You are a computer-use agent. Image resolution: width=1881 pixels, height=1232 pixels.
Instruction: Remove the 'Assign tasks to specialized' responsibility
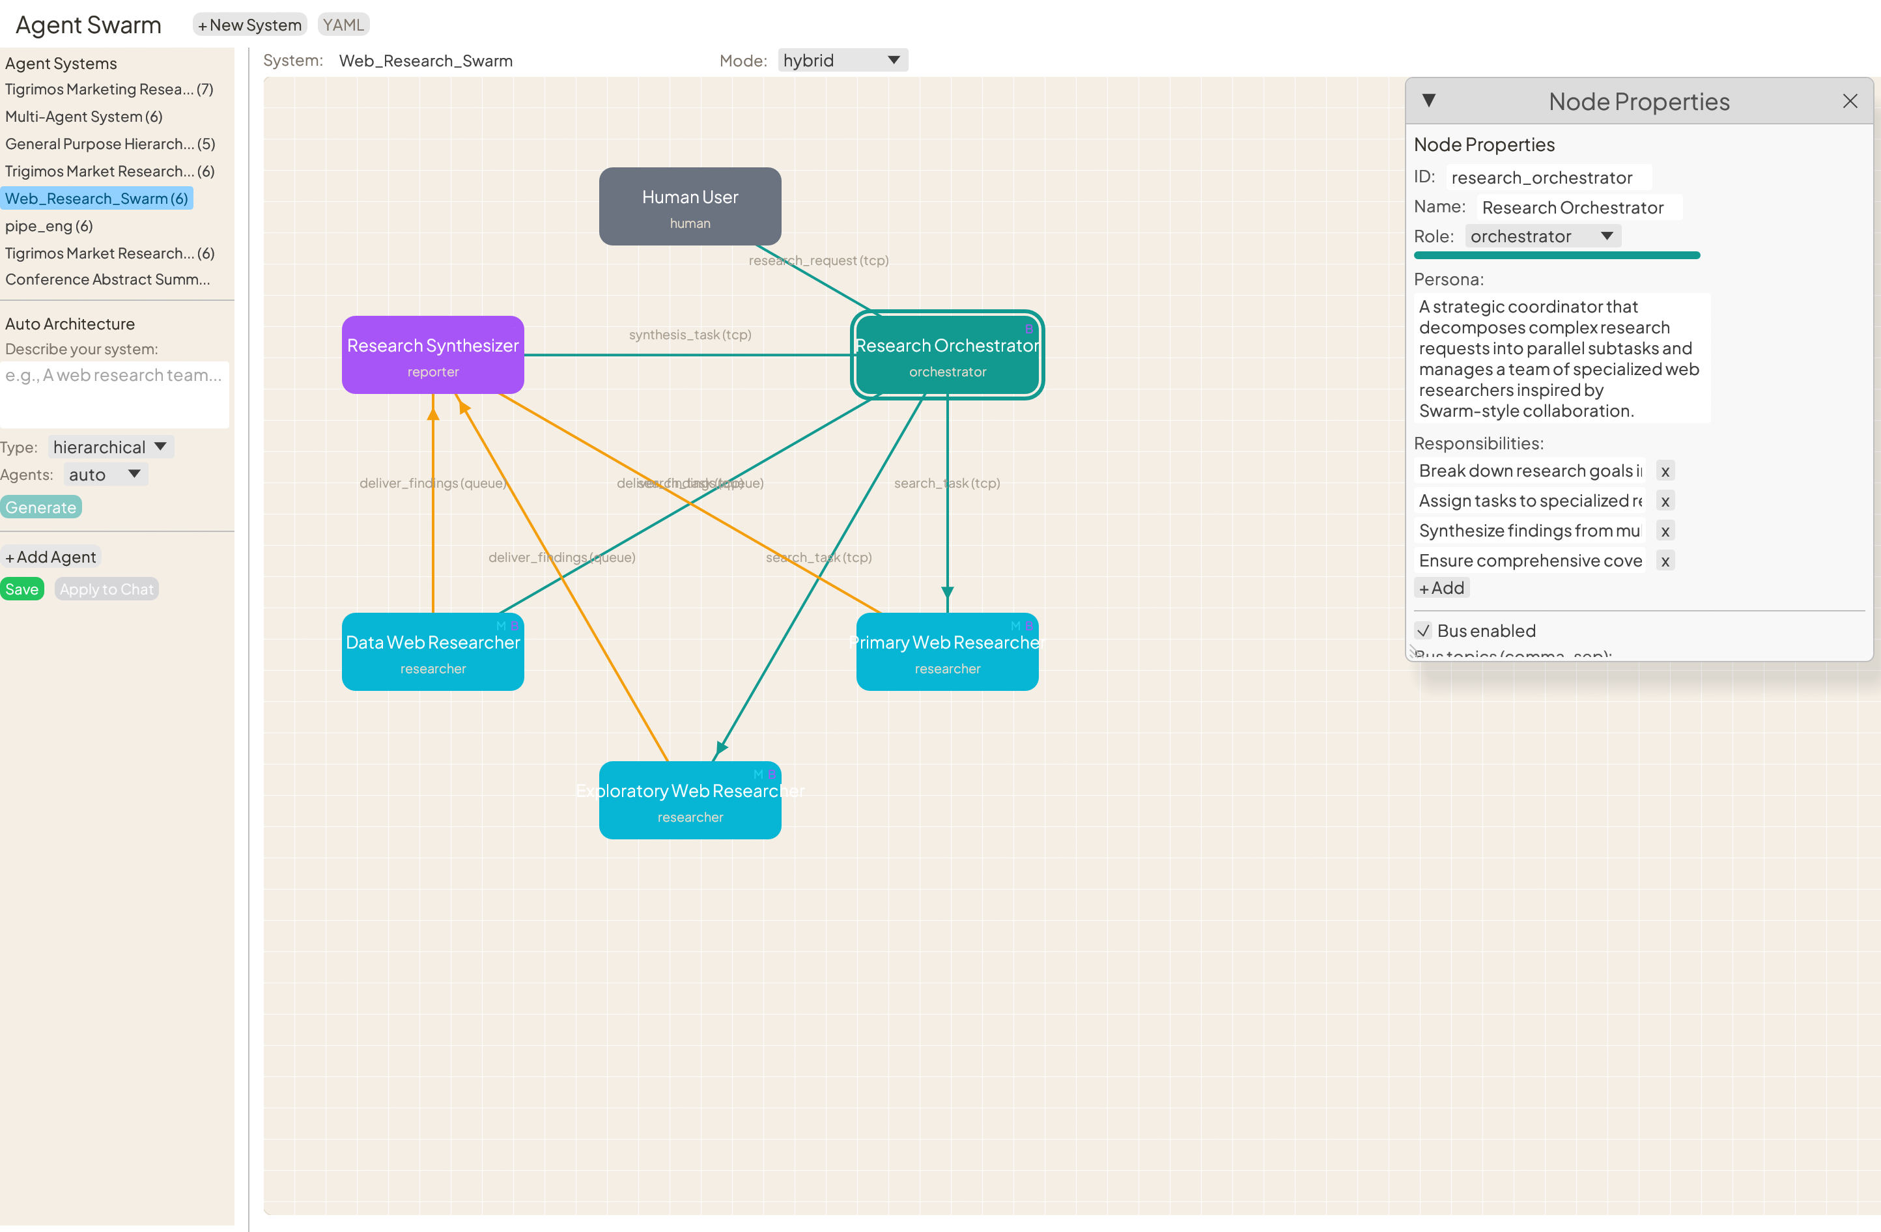pyautogui.click(x=1665, y=501)
